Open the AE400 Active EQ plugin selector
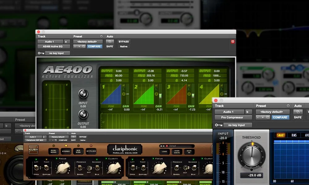Viewport: 309px width, 185px height. pyautogui.click(x=53, y=46)
